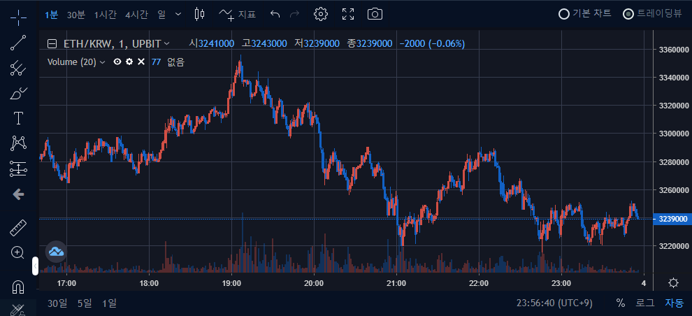Switch to the 1분 interval

click(51, 15)
